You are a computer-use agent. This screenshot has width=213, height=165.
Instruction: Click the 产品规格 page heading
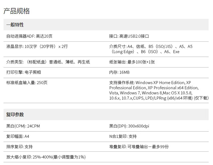coord(16,11)
